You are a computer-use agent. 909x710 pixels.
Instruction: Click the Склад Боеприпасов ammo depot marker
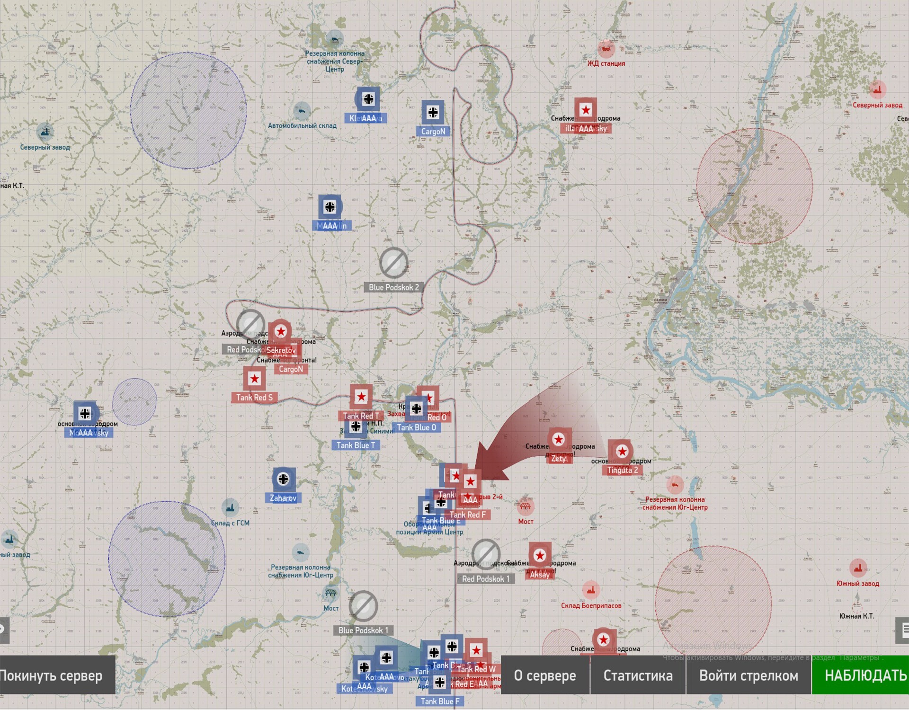[590, 590]
